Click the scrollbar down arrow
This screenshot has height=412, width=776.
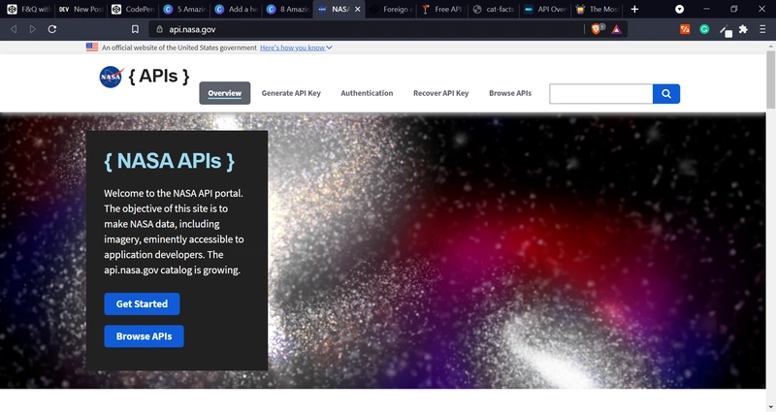click(770, 407)
